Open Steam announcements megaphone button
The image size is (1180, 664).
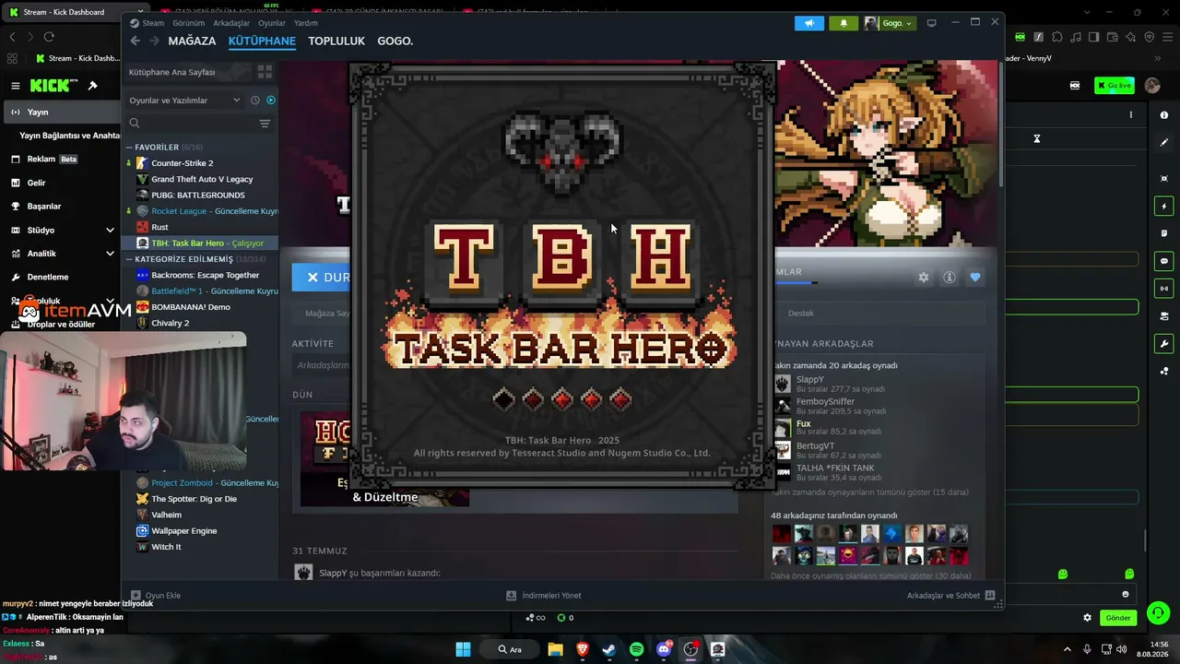809,23
